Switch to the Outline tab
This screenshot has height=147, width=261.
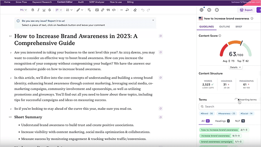[225, 26]
